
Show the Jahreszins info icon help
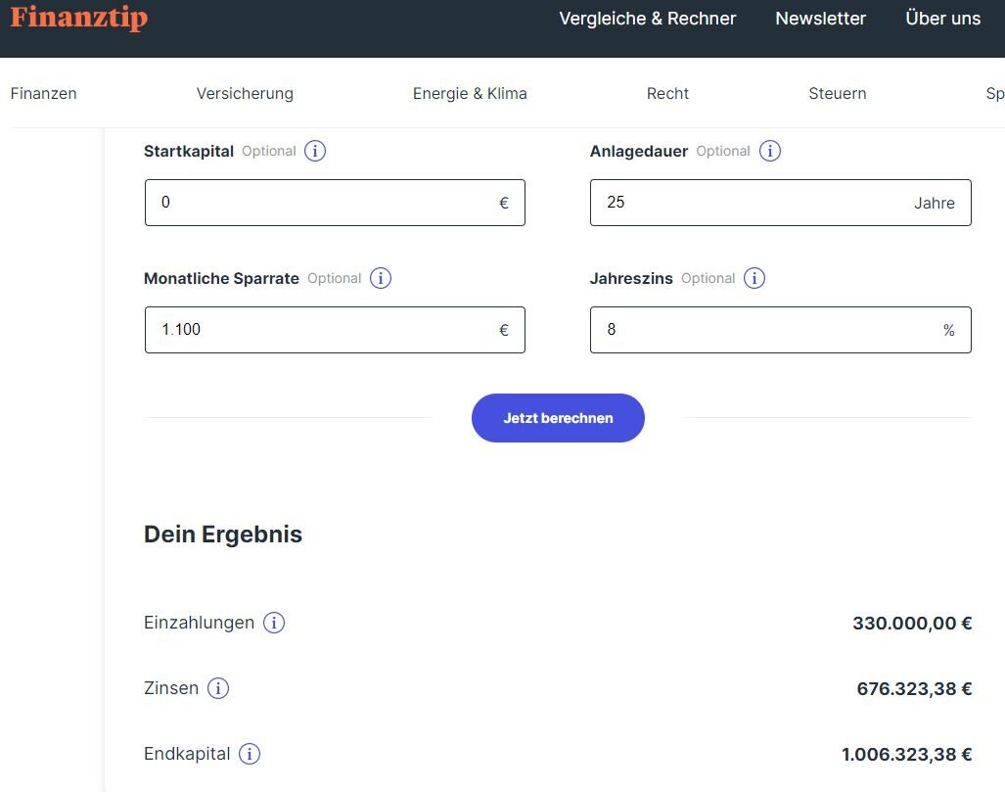754,278
